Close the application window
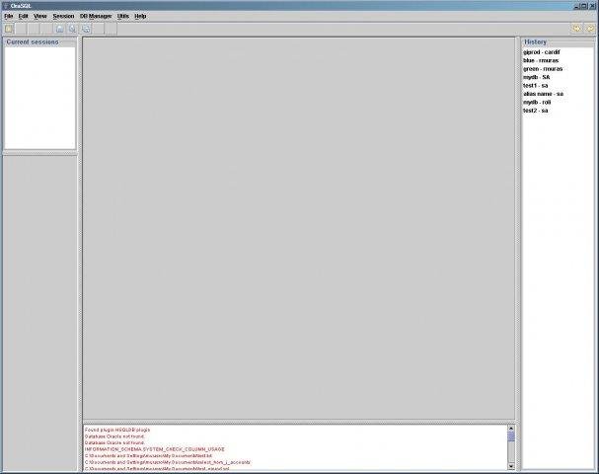This screenshot has height=474, width=599. point(592,6)
